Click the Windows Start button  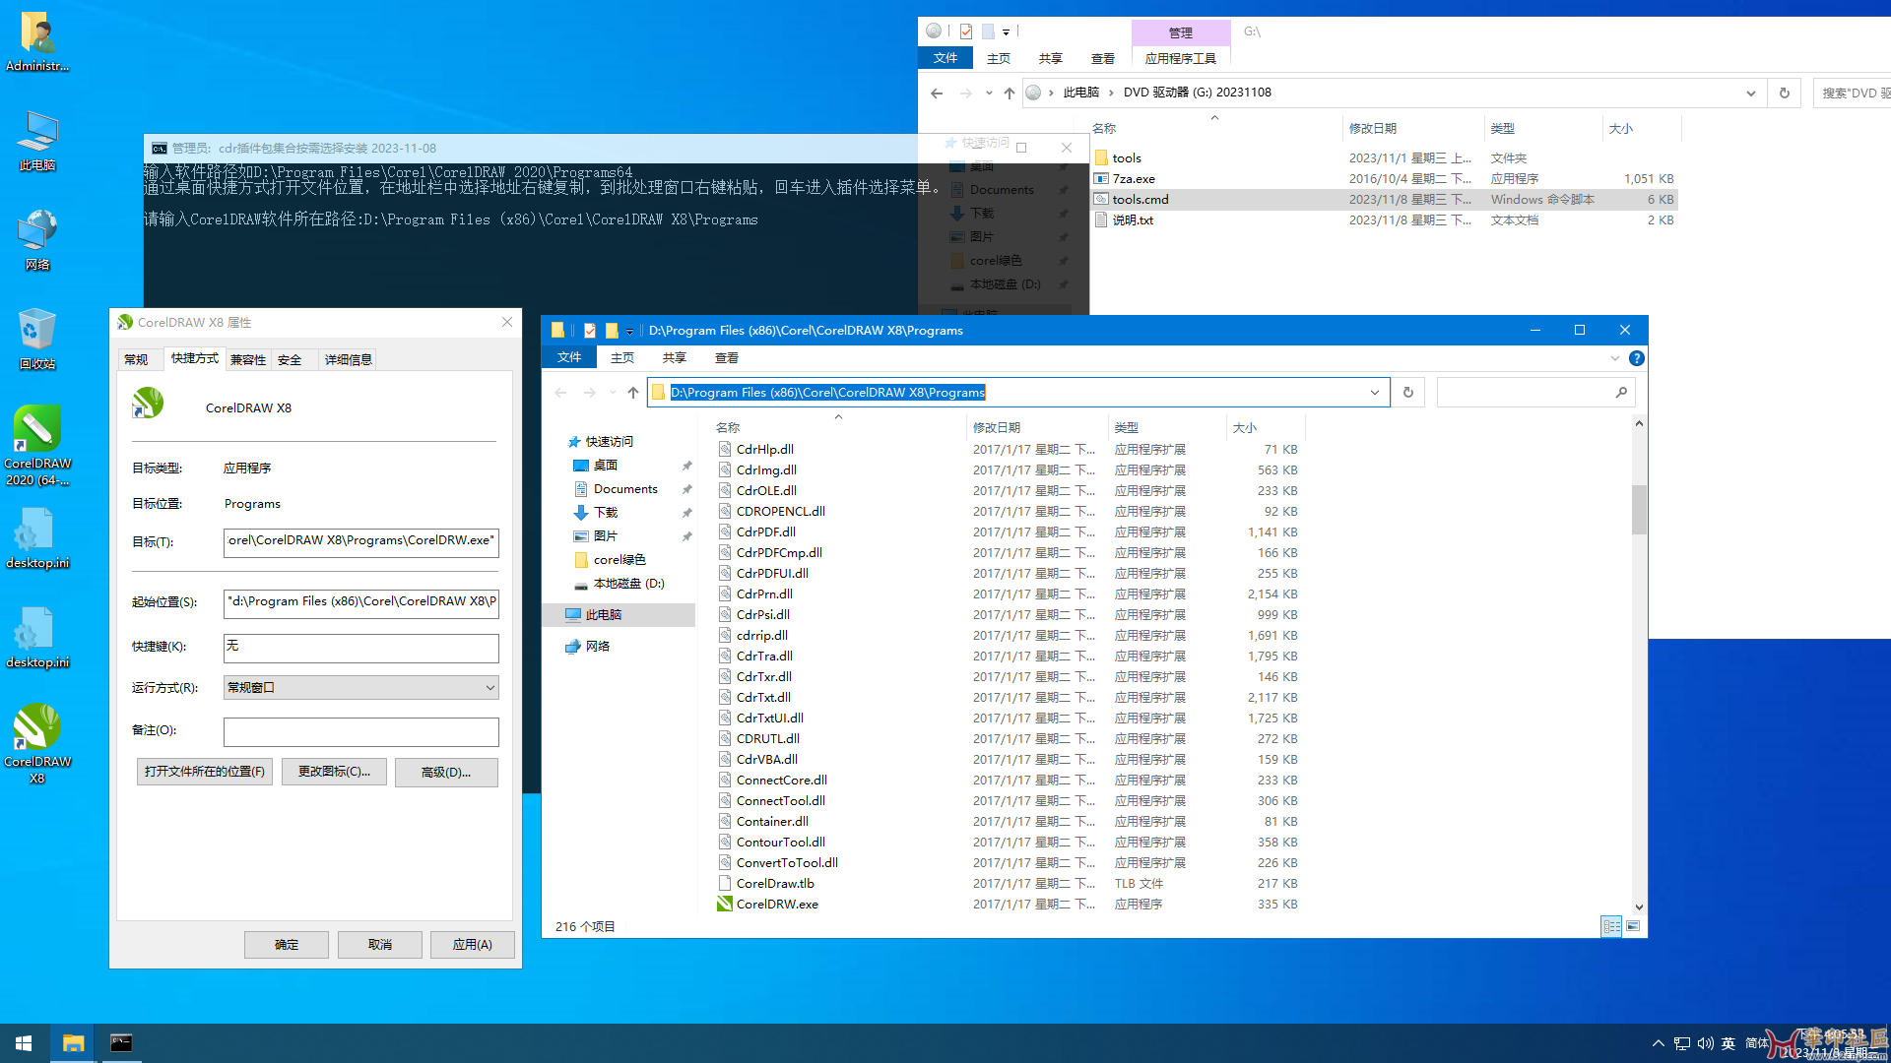(24, 1043)
